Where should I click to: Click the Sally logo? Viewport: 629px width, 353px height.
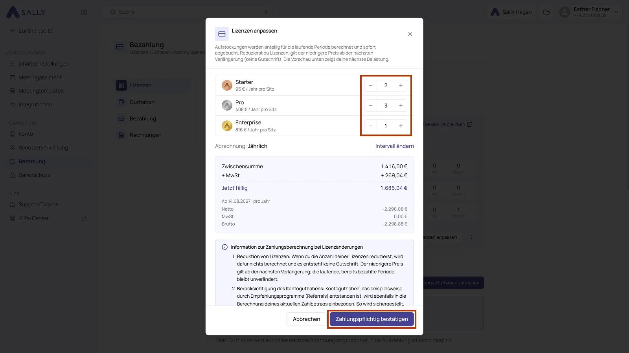26,12
